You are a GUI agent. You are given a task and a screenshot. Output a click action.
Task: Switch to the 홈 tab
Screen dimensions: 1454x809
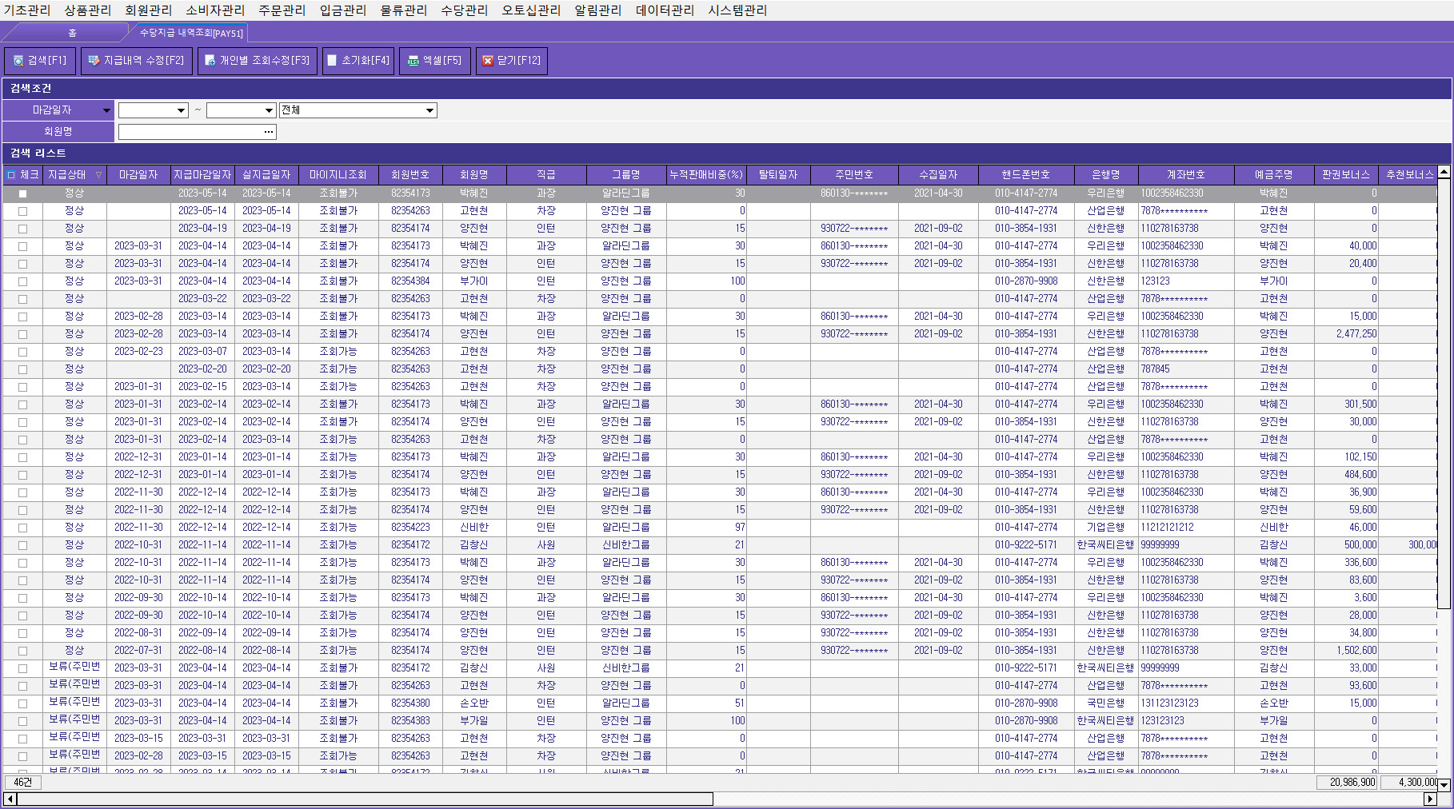coord(72,33)
